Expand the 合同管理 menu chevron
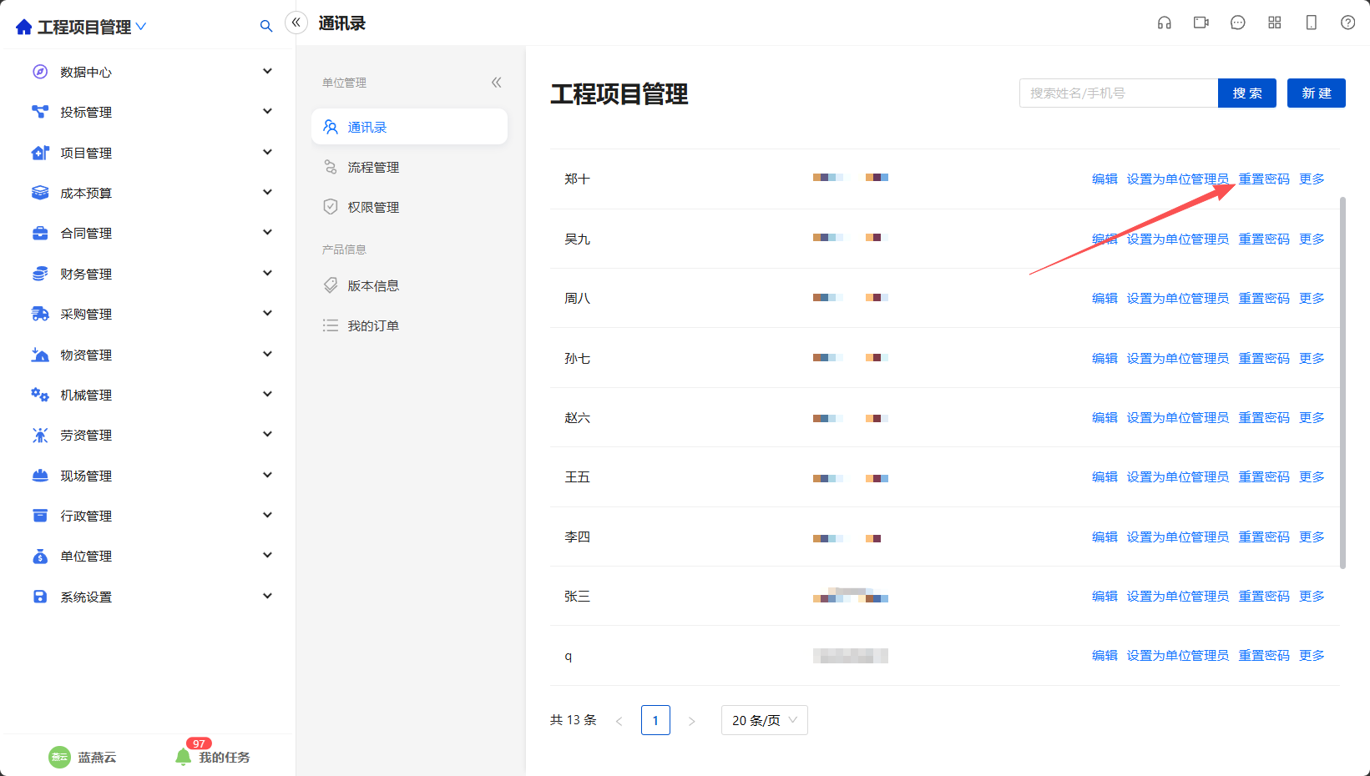 pyautogui.click(x=267, y=232)
